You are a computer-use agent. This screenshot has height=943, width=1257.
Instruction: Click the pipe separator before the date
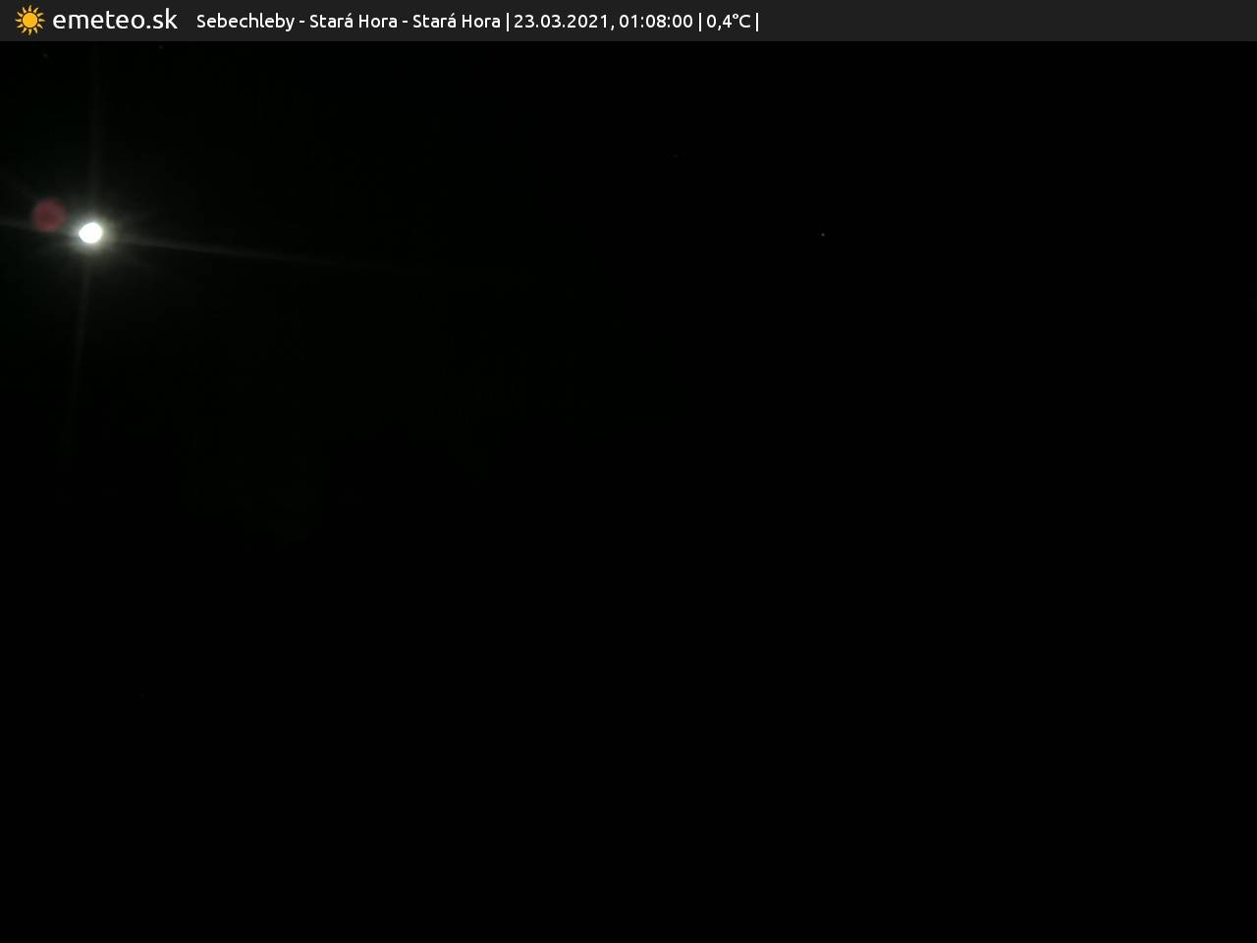[507, 22]
